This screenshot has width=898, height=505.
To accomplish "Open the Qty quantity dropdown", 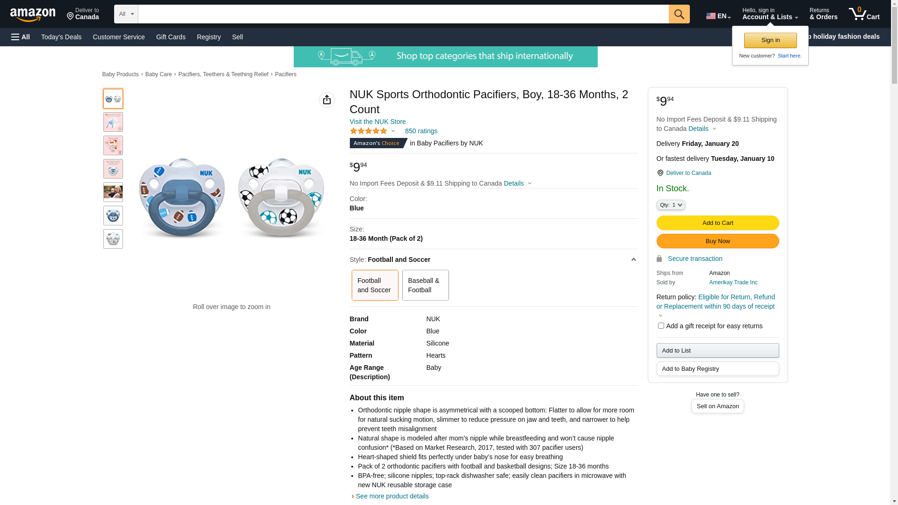I will tap(670, 205).
